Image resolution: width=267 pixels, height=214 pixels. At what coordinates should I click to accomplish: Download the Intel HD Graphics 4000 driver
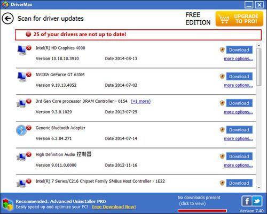239,50
